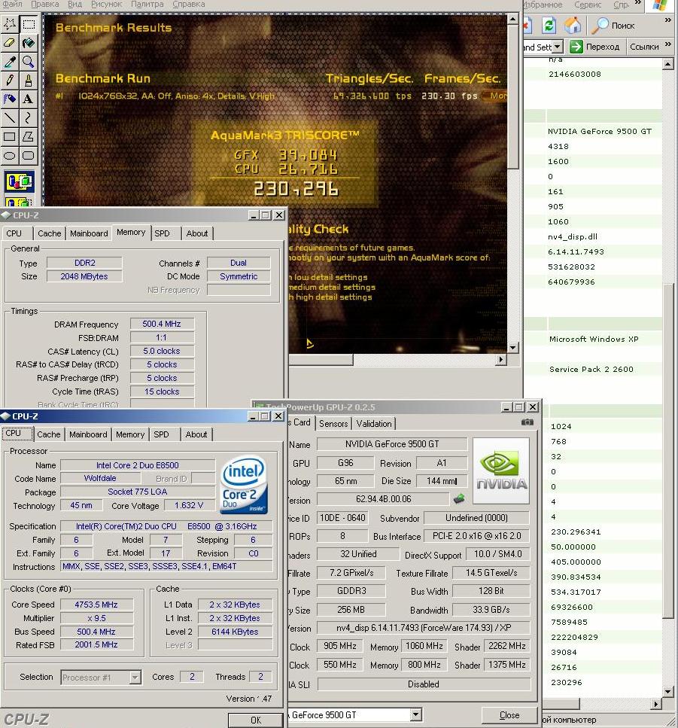Open the Cache tab in the CPU-Z processor window

pos(49,434)
